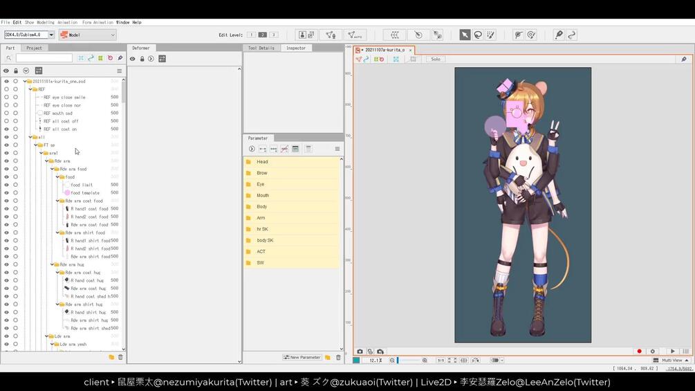Open the Modeling menu

(45, 22)
